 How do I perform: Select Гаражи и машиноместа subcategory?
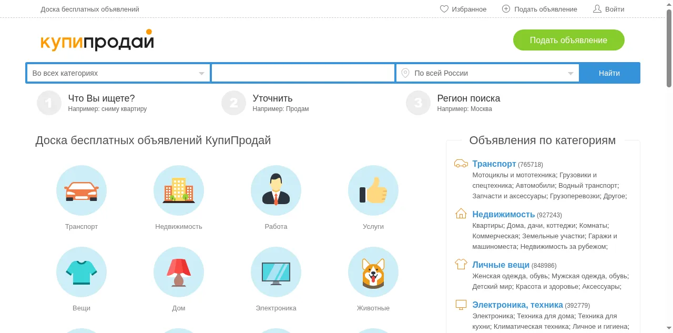click(545, 241)
